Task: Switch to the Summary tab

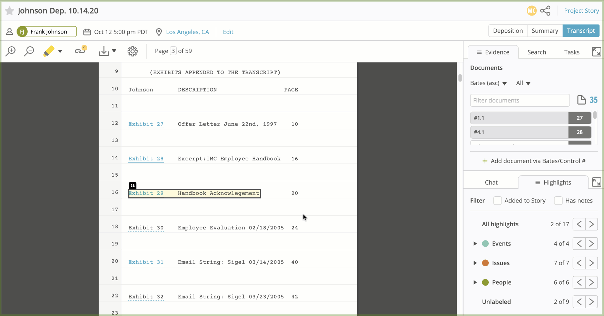Action: tap(545, 31)
